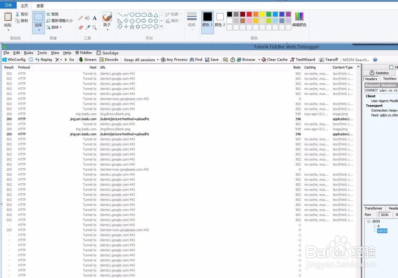Tick the checkbox above the Statistics tab

click(391, 67)
